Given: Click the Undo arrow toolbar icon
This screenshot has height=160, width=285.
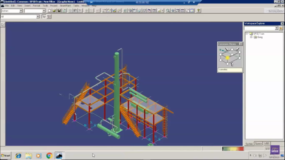Looking at the screenshot, I should point(98,11).
